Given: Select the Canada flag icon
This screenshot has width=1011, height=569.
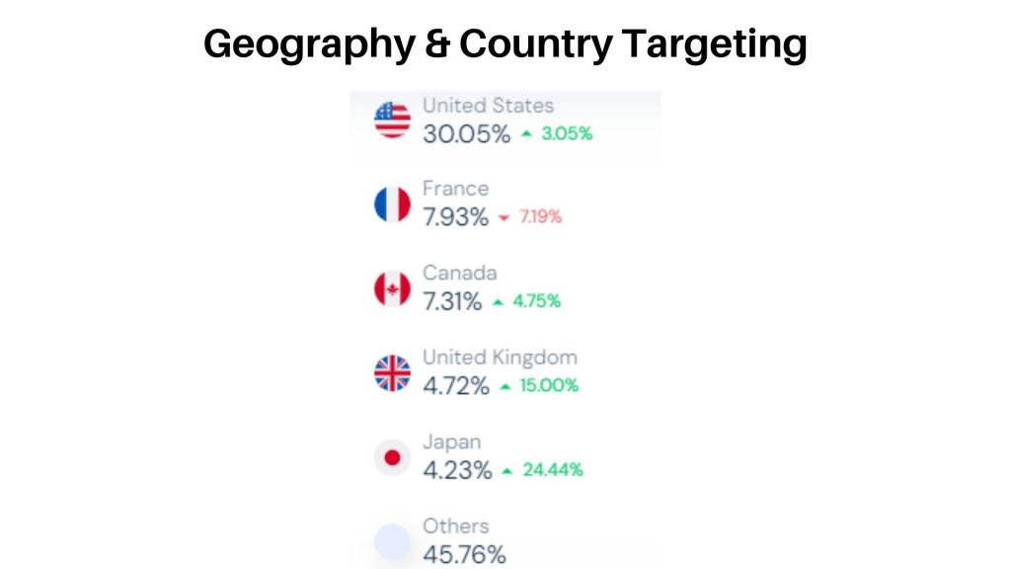Looking at the screenshot, I should coord(392,288).
